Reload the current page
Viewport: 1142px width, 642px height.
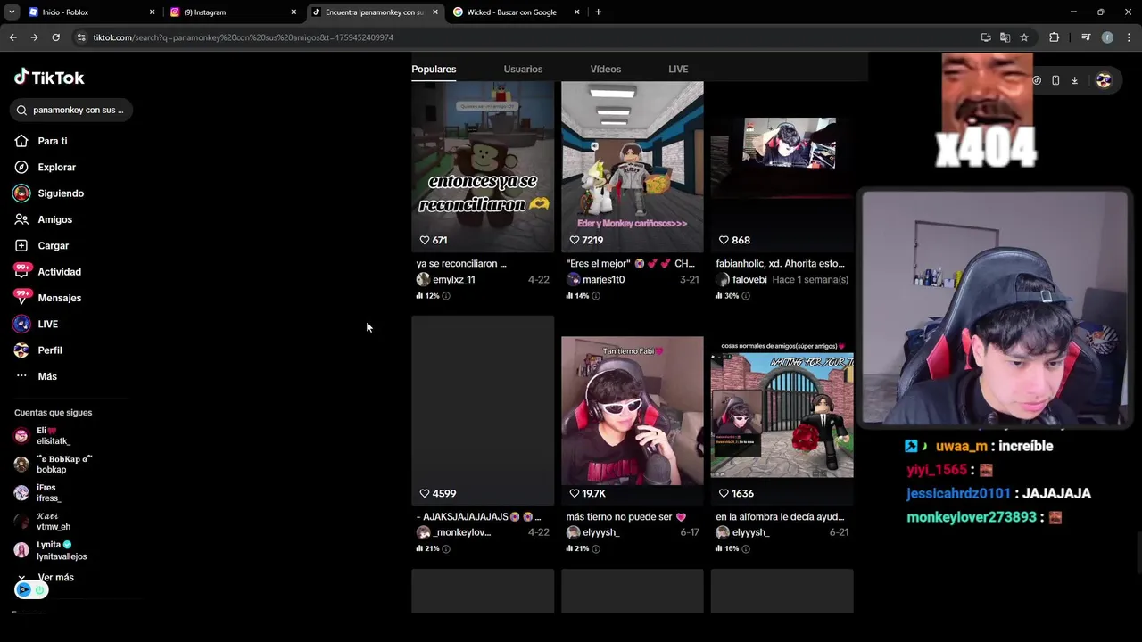(x=55, y=37)
